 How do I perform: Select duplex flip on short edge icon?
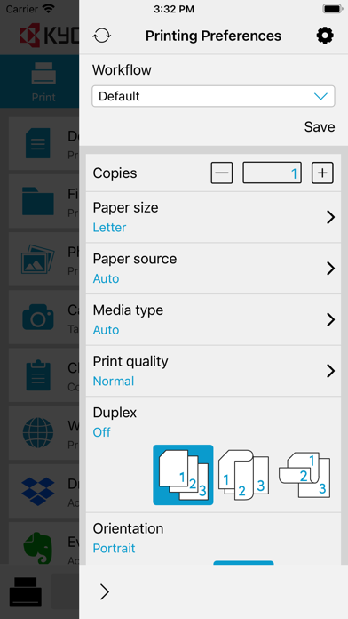coord(304,475)
